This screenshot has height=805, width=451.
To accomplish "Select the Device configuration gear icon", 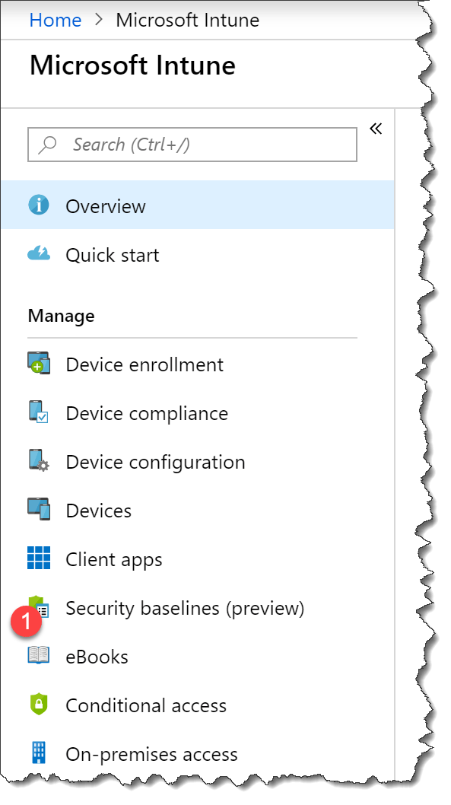I will click(41, 462).
